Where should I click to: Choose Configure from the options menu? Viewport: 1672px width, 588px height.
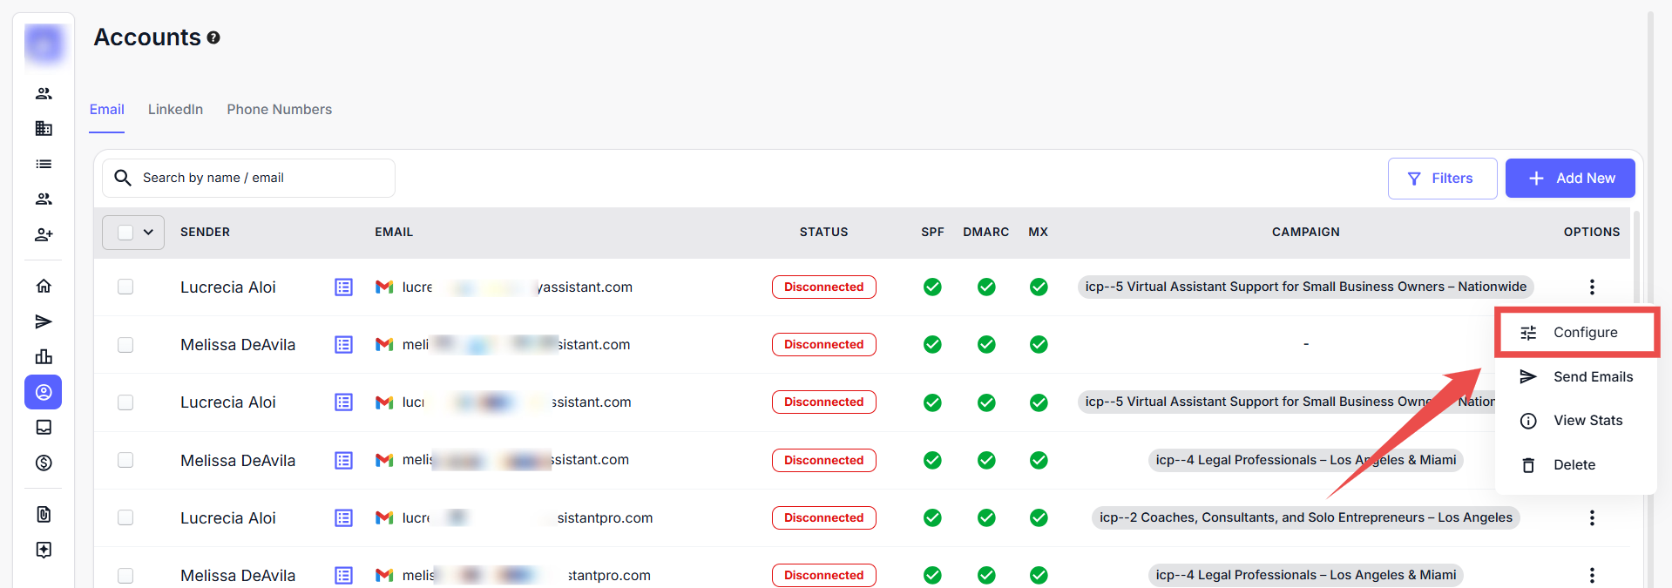coord(1584,332)
